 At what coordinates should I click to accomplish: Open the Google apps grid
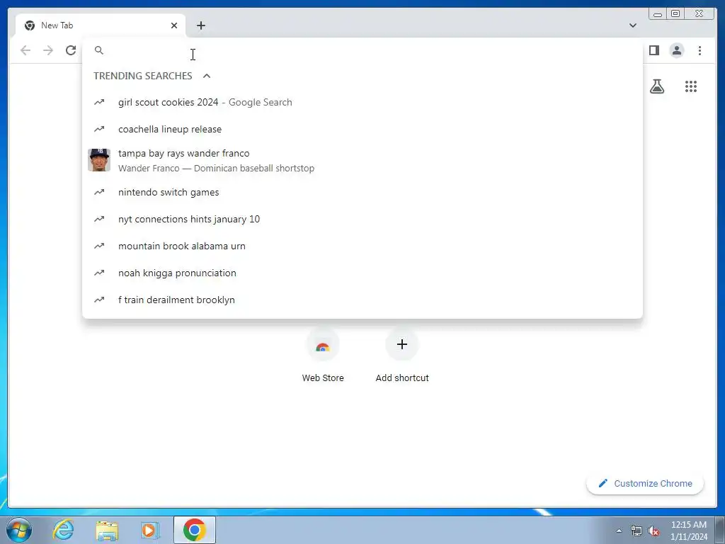tap(691, 86)
